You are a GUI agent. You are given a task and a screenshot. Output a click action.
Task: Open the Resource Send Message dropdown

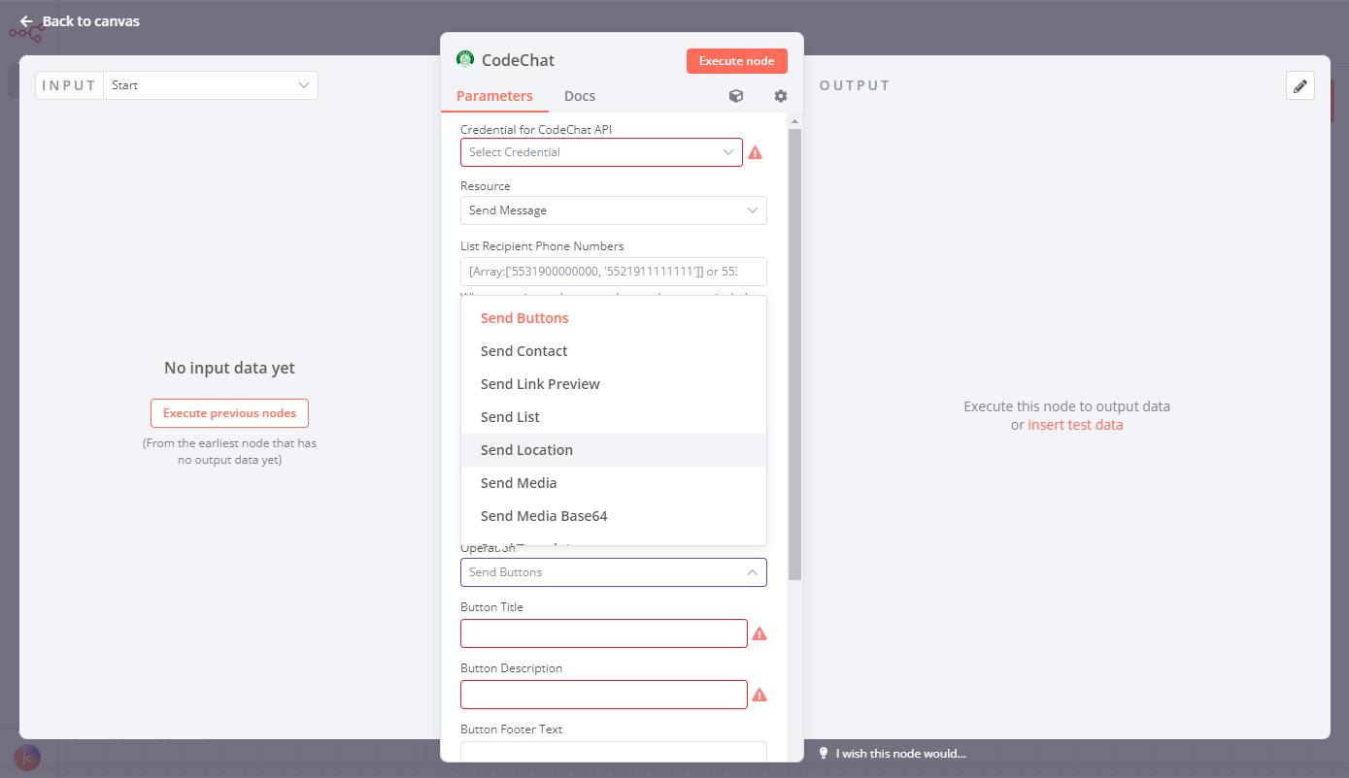614,211
